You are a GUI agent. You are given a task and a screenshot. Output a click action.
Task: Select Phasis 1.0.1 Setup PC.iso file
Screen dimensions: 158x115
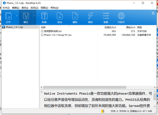pyautogui.click(x=58, y=35)
